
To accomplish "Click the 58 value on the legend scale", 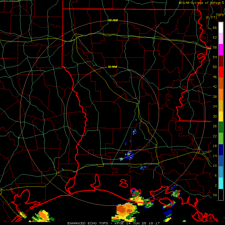I will pos(215,47).
